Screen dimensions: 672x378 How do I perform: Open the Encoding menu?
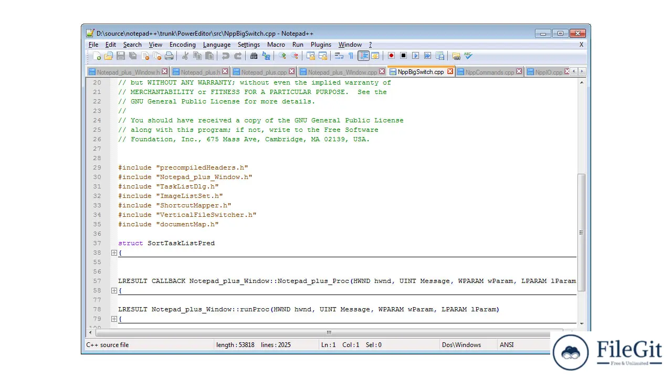point(183,45)
